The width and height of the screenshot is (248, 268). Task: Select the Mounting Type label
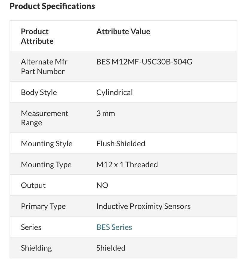coord(46,165)
